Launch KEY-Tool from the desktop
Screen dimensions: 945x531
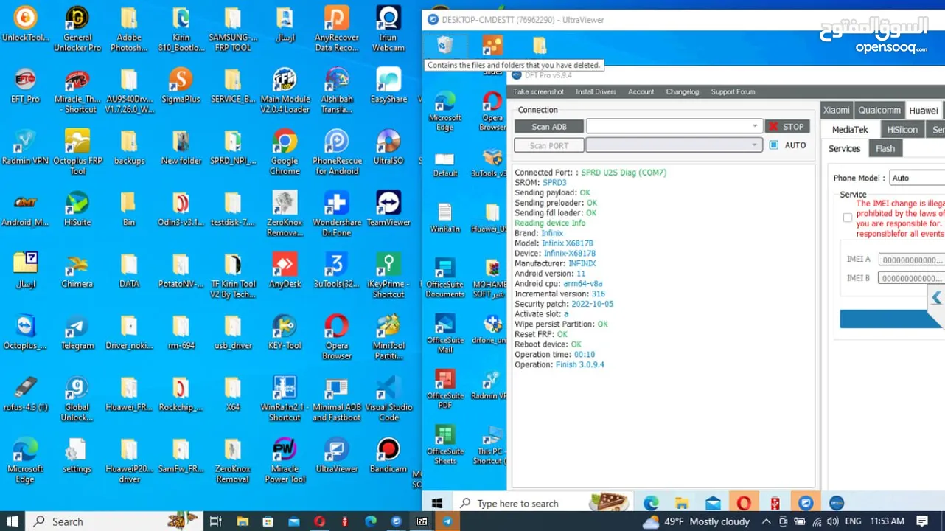285,333
